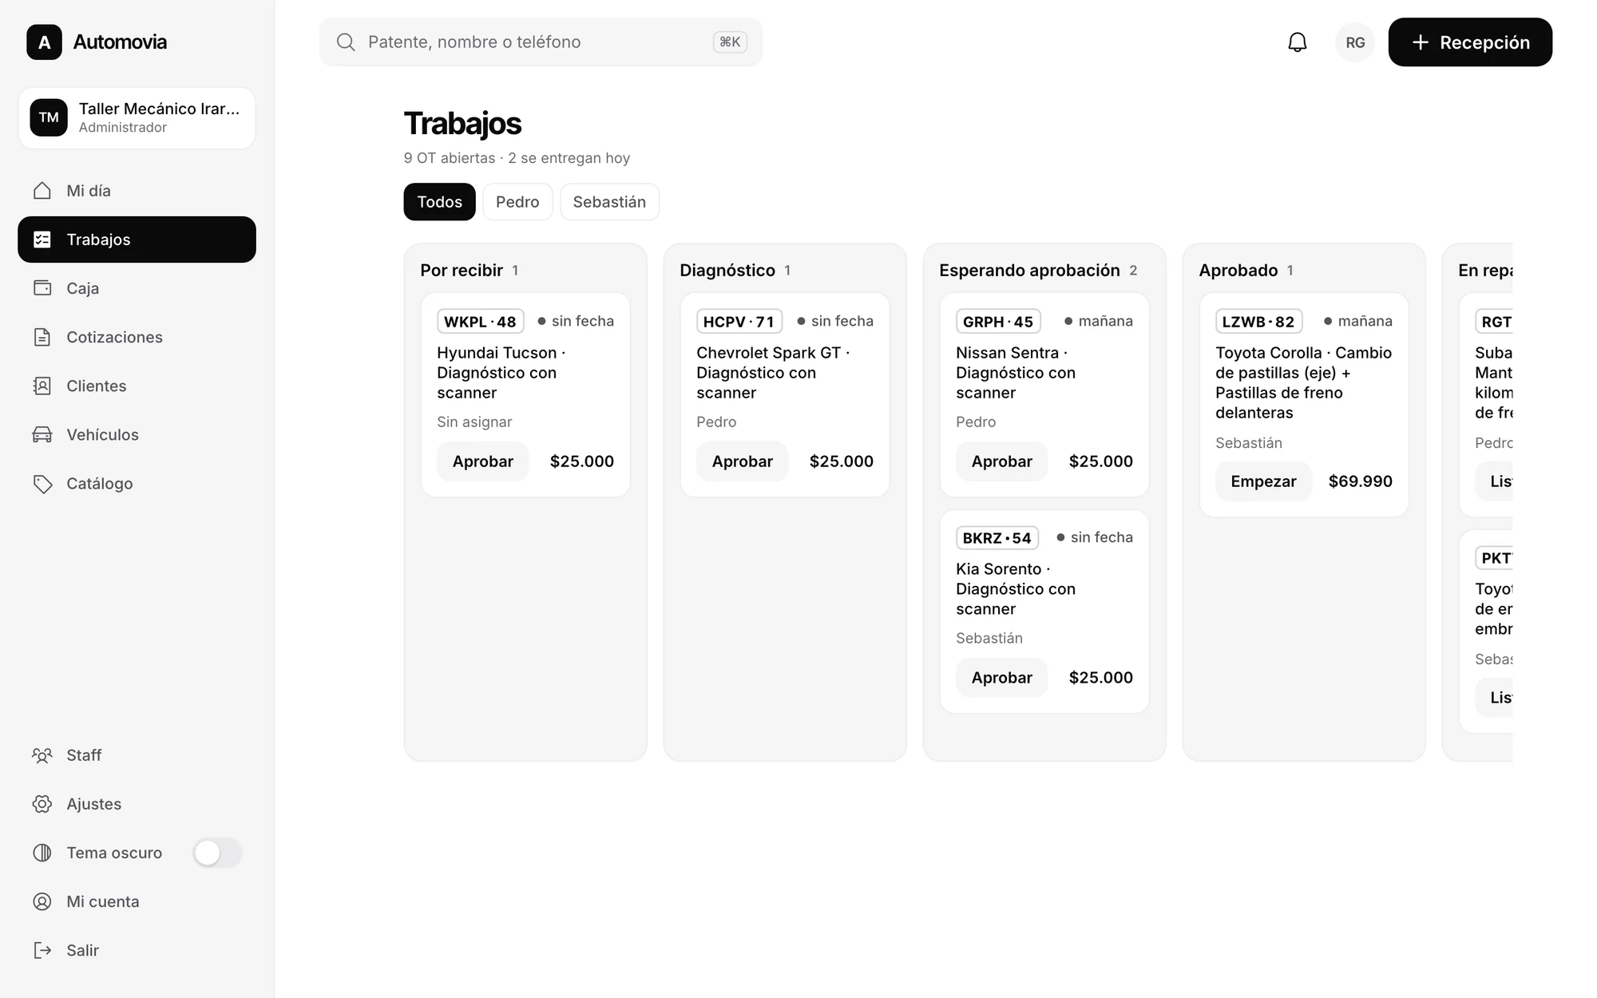Click plate badge GRPH · 45
Screen dimensions: 1597x998
998,322
